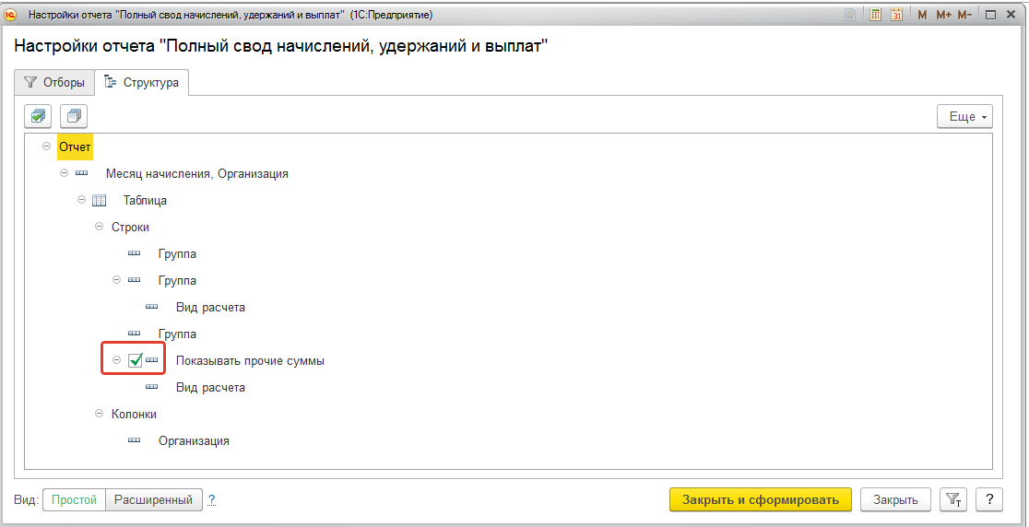This screenshot has height=527, width=1029.
Task: Collapse the Строки tree branch
Action: [100, 227]
